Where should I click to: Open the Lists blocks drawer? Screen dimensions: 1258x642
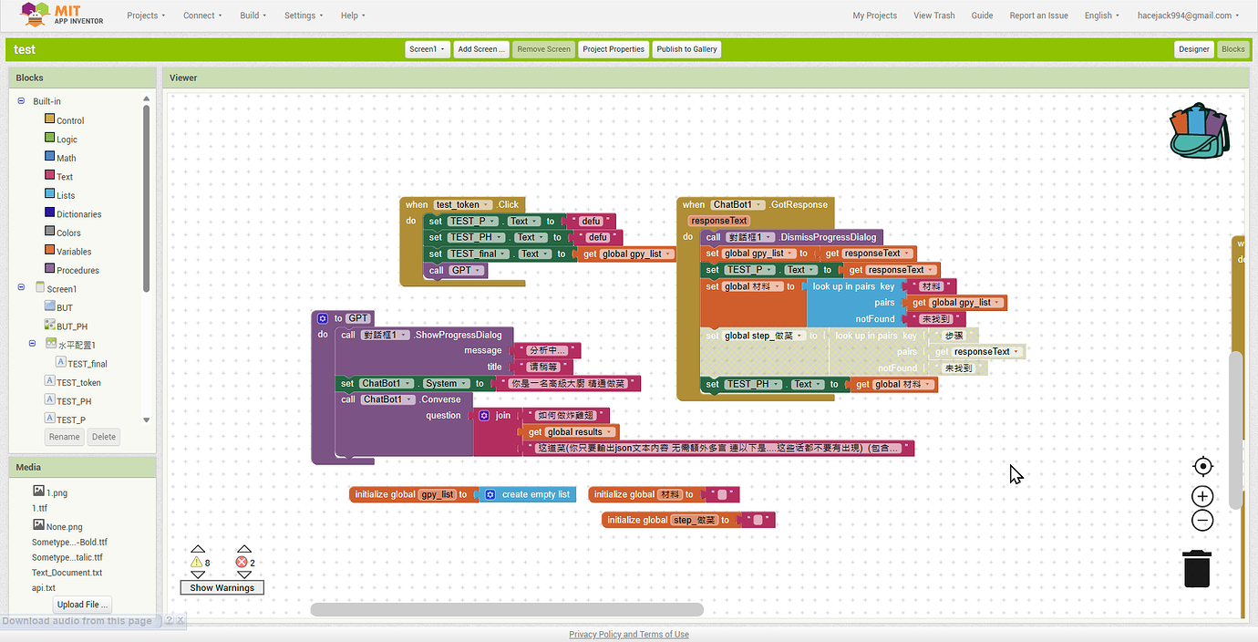67,194
